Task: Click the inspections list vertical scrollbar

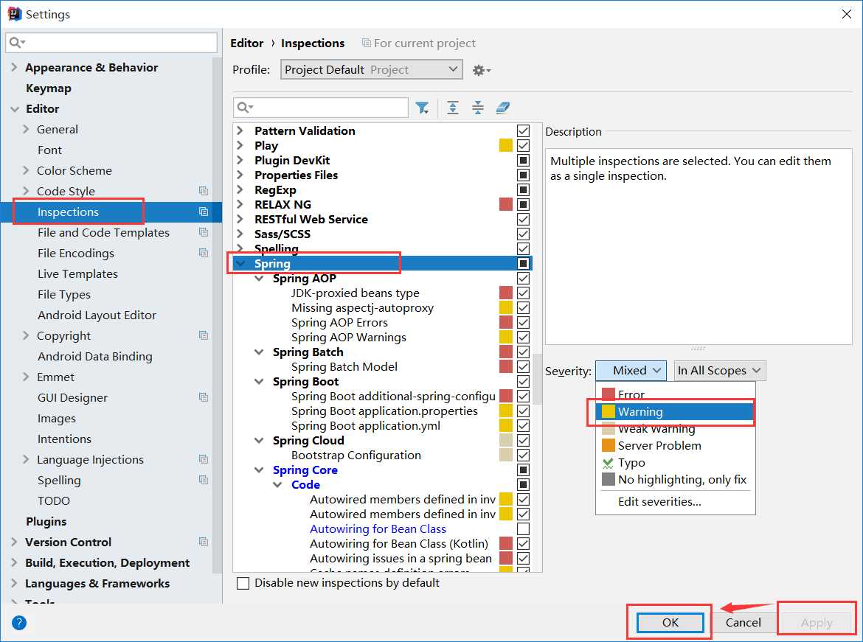Action: click(x=537, y=380)
